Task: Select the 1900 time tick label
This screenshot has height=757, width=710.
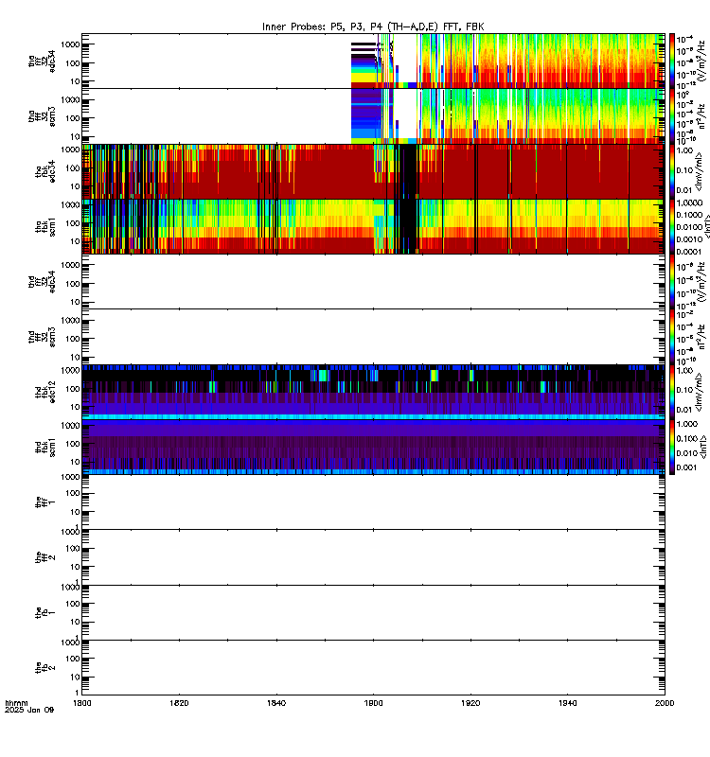Action: (x=373, y=703)
